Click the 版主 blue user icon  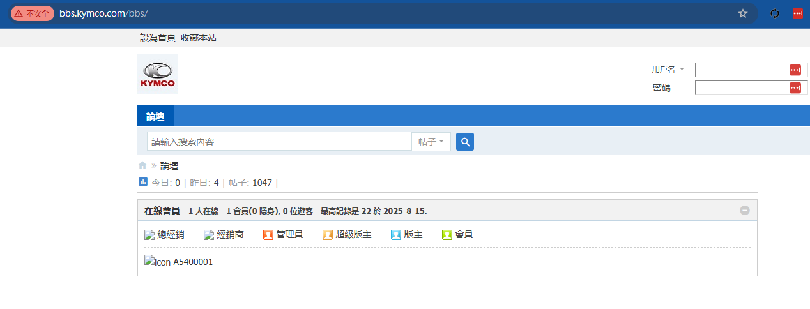pyautogui.click(x=396, y=235)
